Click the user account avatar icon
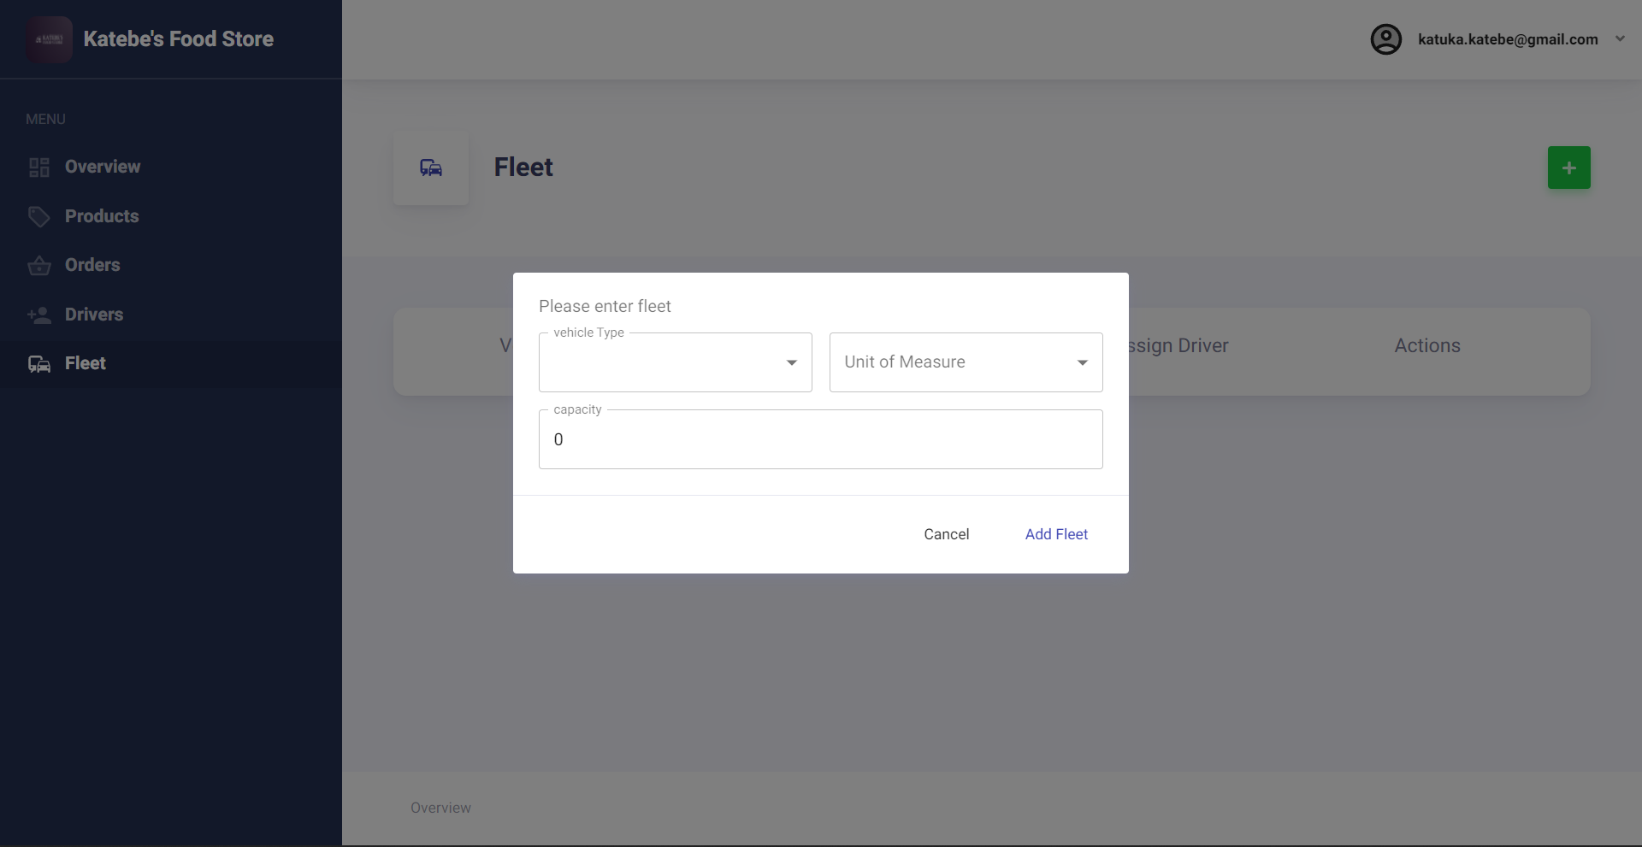The width and height of the screenshot is (1642, 847). coord(1385,39)
